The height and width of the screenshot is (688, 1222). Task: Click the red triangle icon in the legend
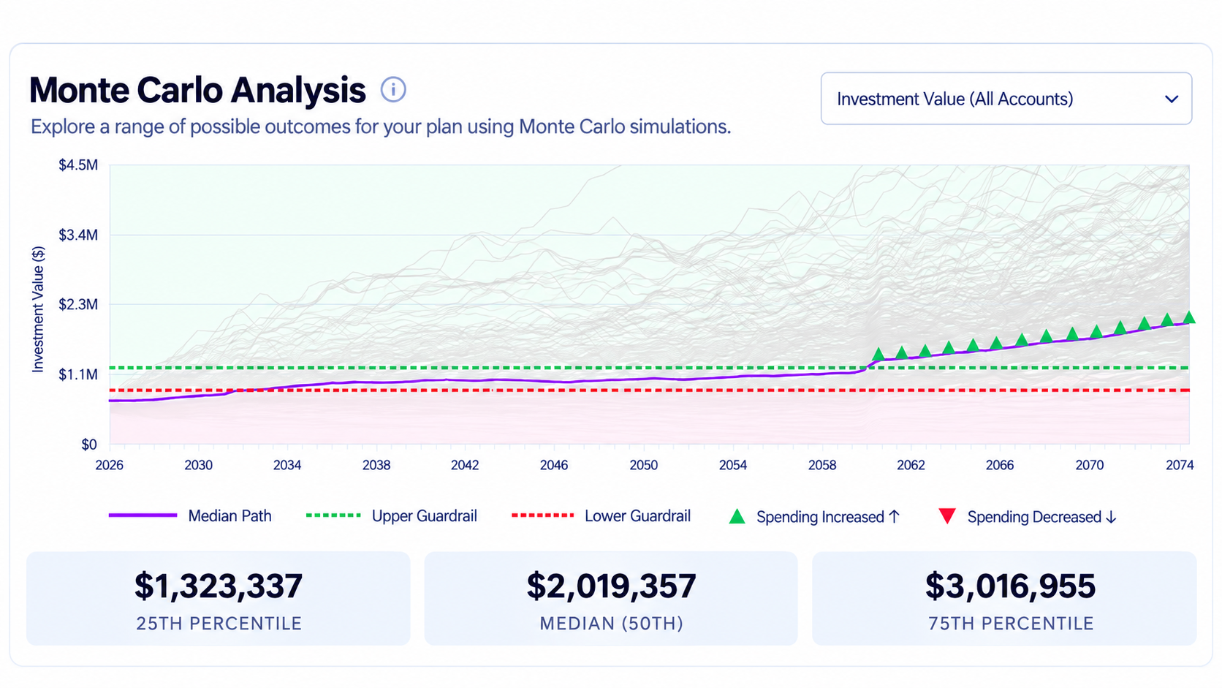[947, 516]
